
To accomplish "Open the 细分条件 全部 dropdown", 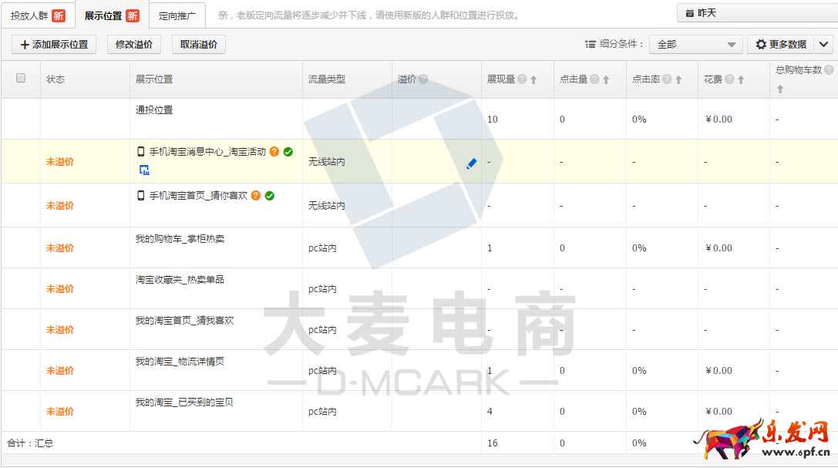I will point(695,45).
